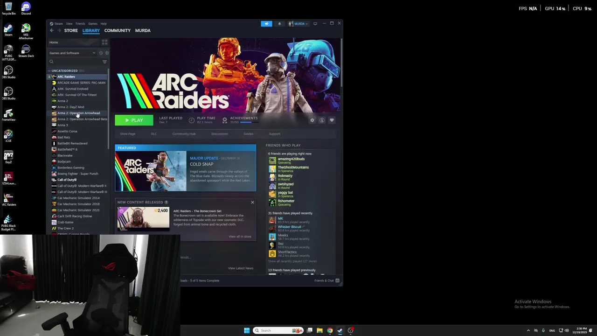Open Windows Start button on taskbar
Screen dimensions: 597x336
click(247, 330)
